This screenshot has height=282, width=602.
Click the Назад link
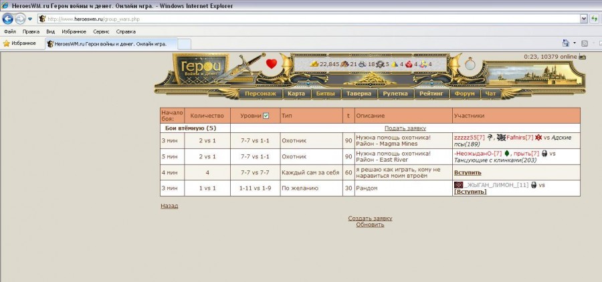click(169, 206)
